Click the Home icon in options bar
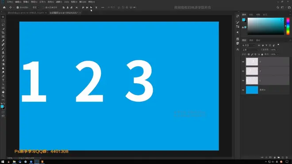The image size is (292, 164). tap(4, 8)
